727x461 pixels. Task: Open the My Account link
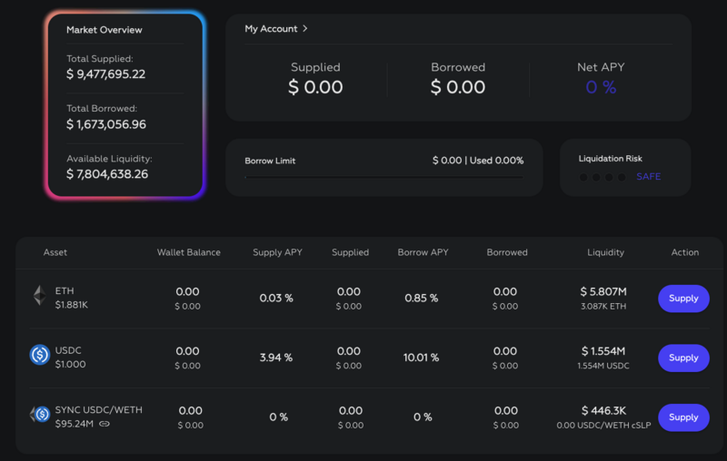tap(271, 29)
